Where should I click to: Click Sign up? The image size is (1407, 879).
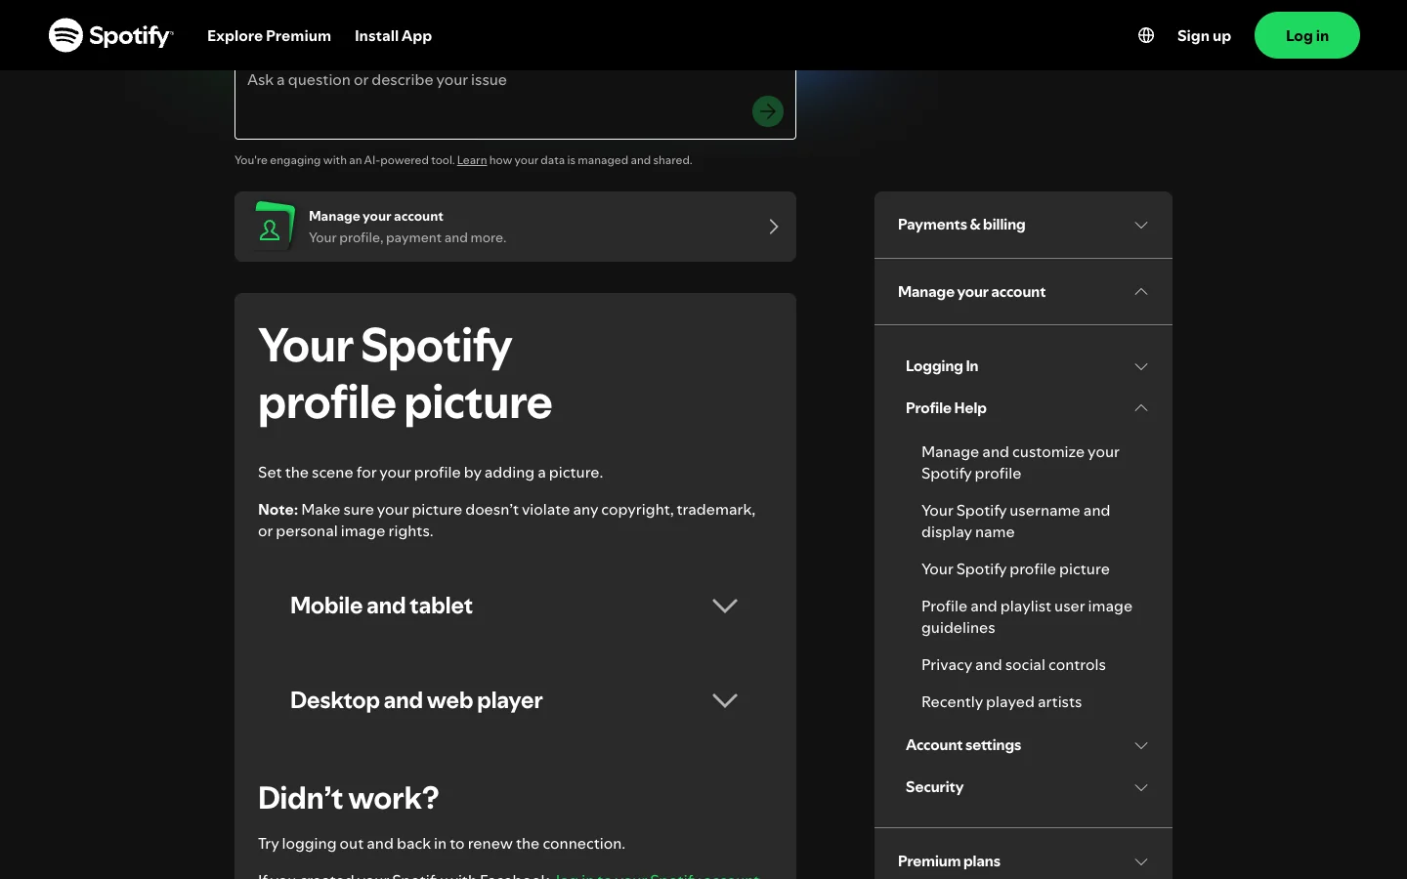tap(1204, 35)
